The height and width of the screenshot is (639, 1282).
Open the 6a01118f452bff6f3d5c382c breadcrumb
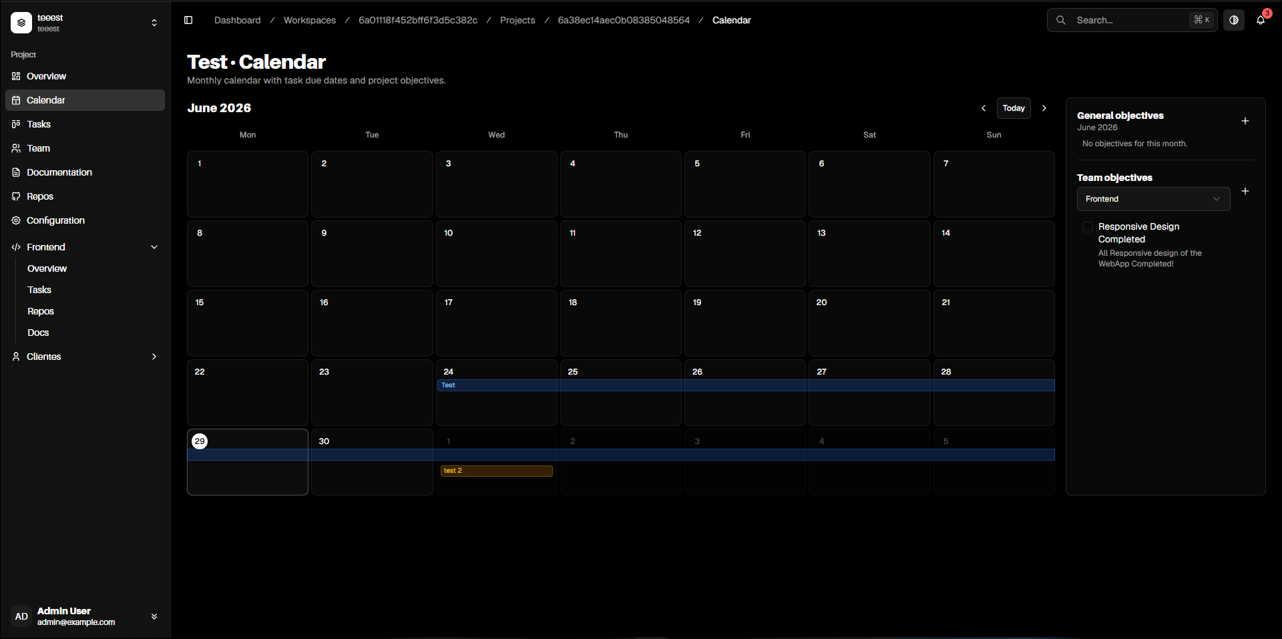tap(418, 20)
